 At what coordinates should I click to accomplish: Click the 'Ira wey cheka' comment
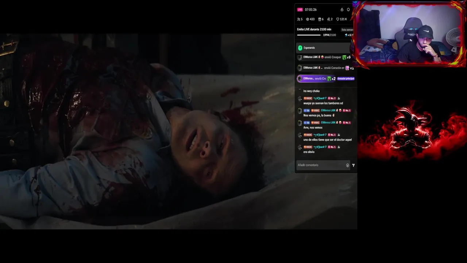click(311, 91)
